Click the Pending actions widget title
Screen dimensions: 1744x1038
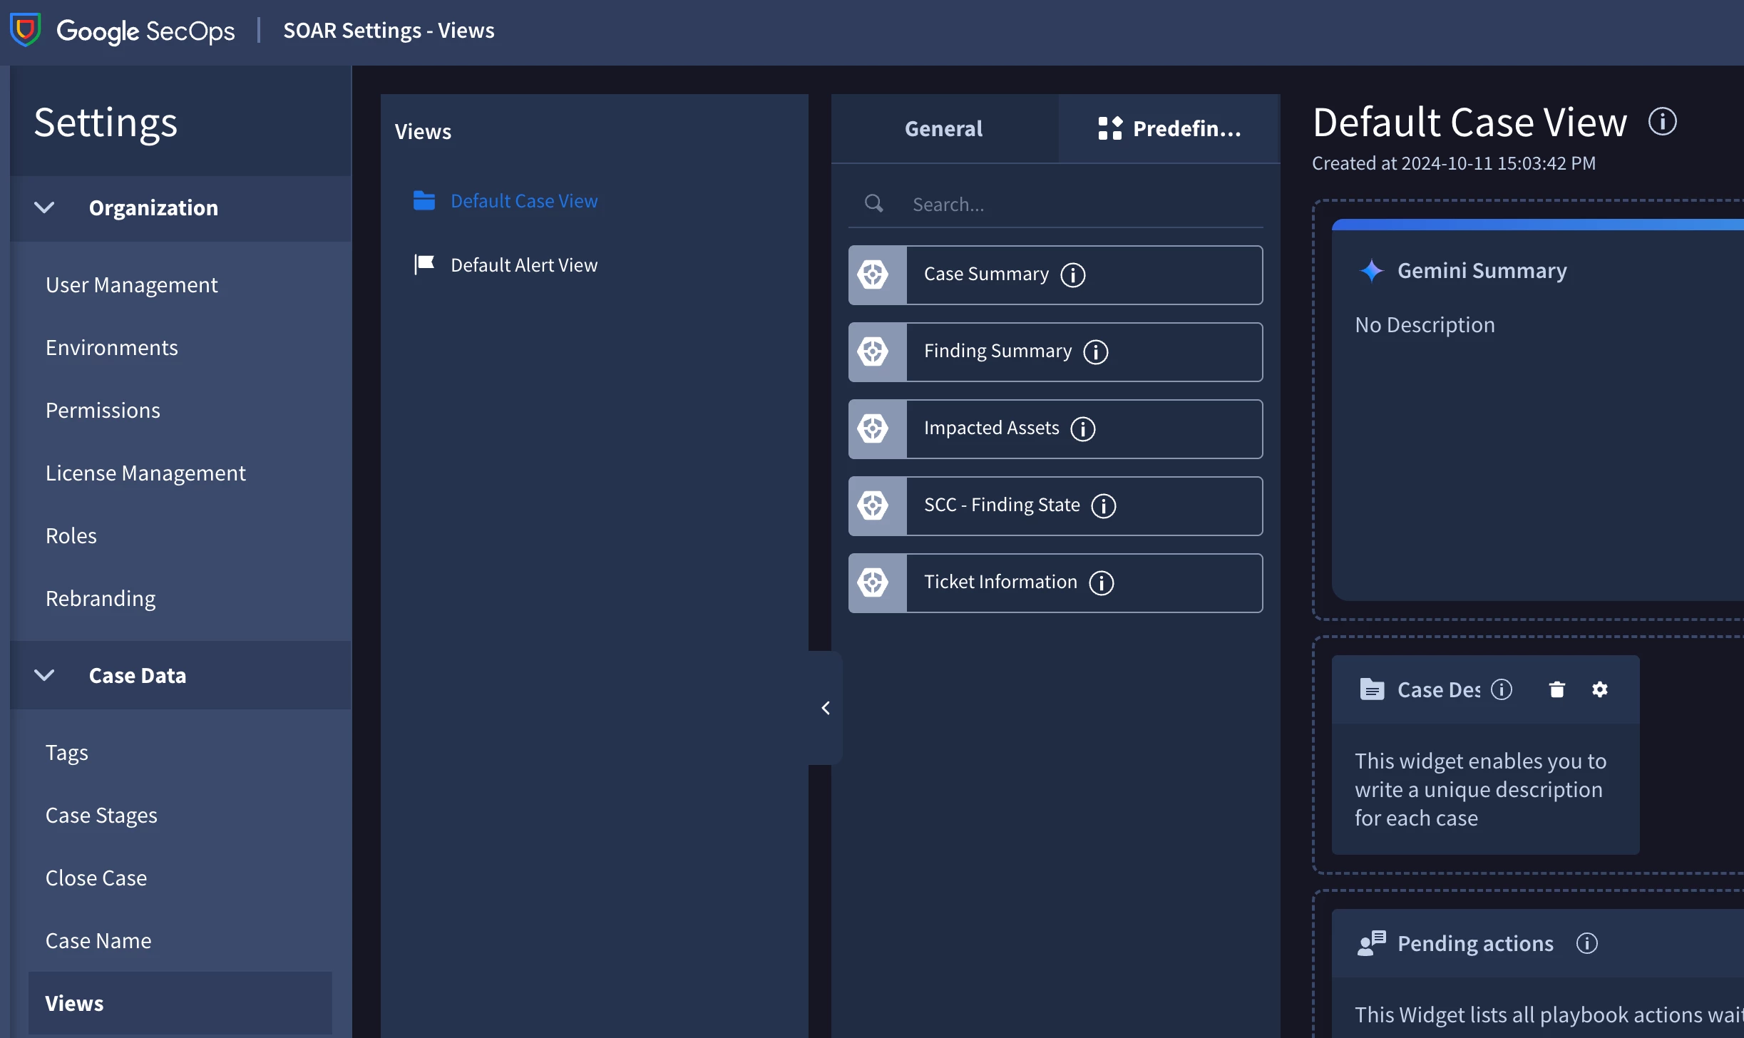pos(1475,943)
